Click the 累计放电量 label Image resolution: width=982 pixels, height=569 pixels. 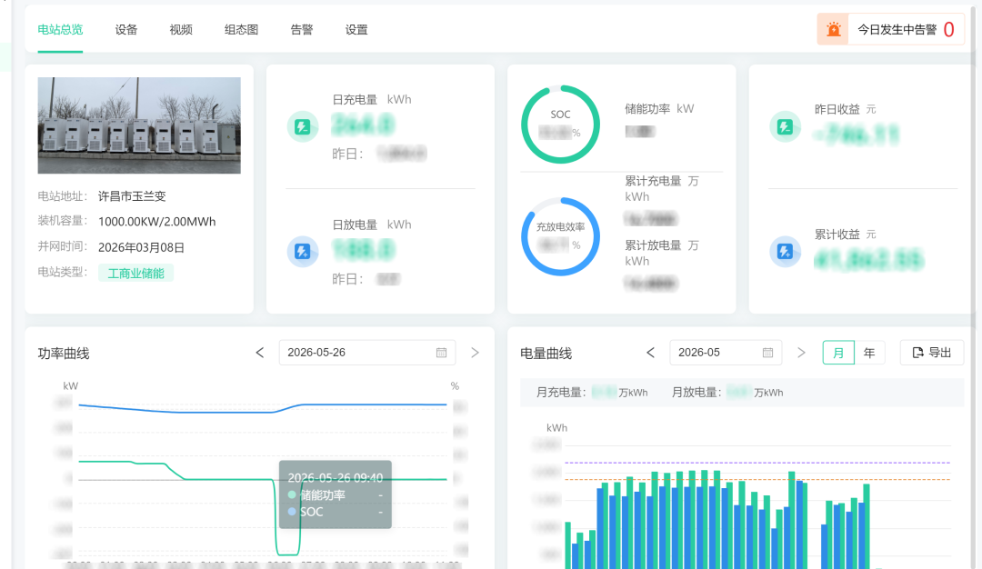(x=653, y=245)
